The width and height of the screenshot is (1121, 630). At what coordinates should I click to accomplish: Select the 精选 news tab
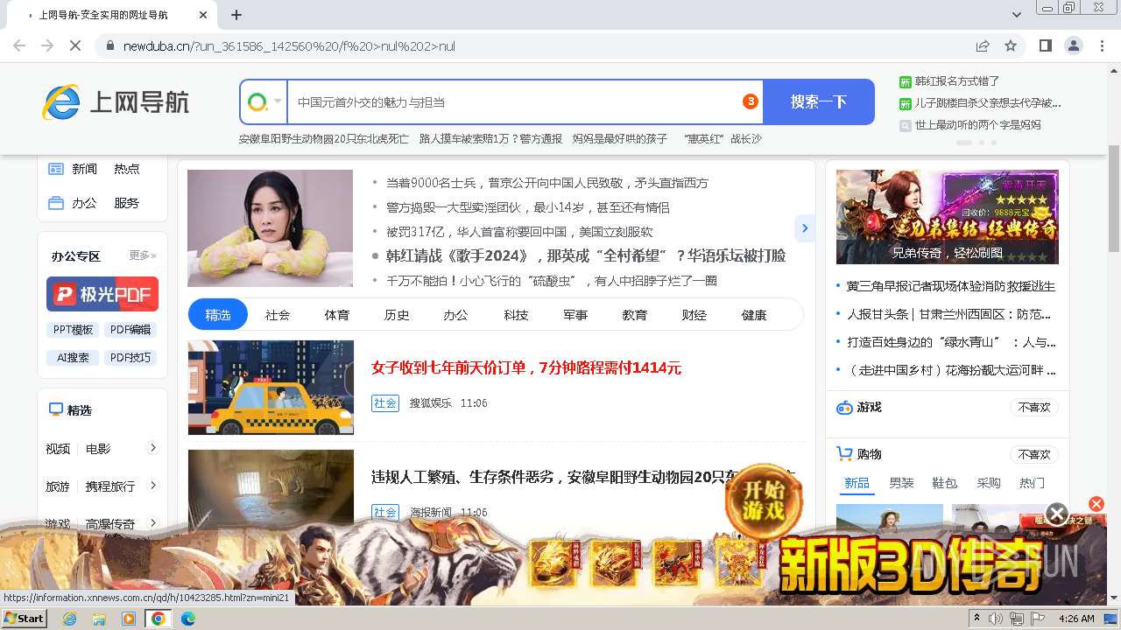click(x=218, y=314)
